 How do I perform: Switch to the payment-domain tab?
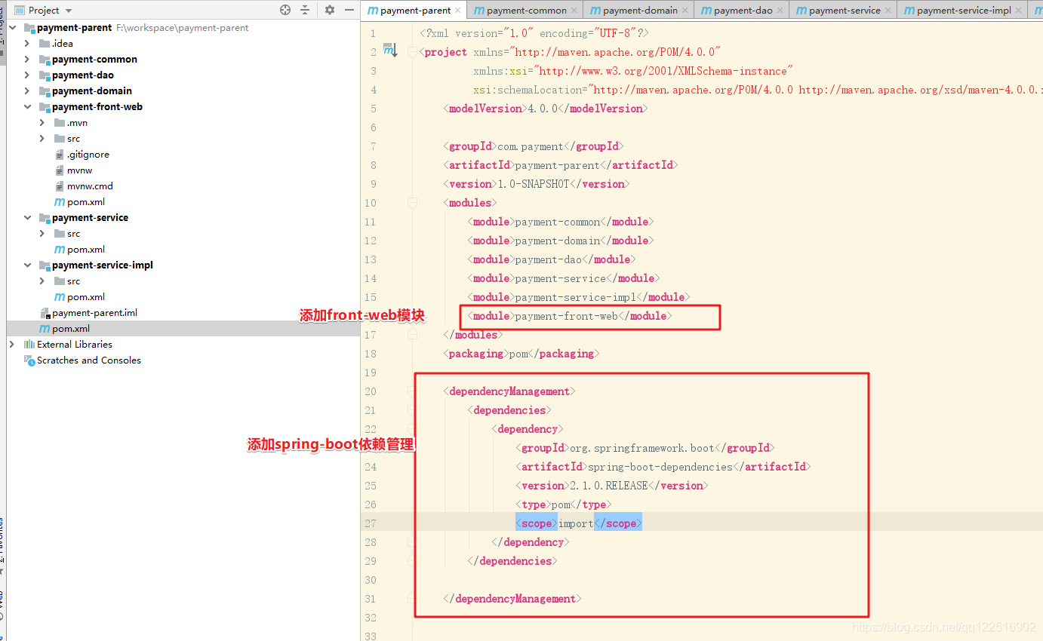639,11
